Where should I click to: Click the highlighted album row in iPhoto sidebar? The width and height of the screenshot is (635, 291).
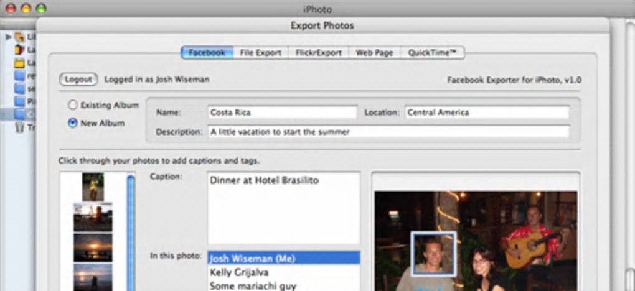[18, 114]
